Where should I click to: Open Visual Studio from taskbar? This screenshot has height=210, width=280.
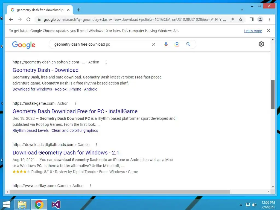pyautogui.click(x=56, y=205)
